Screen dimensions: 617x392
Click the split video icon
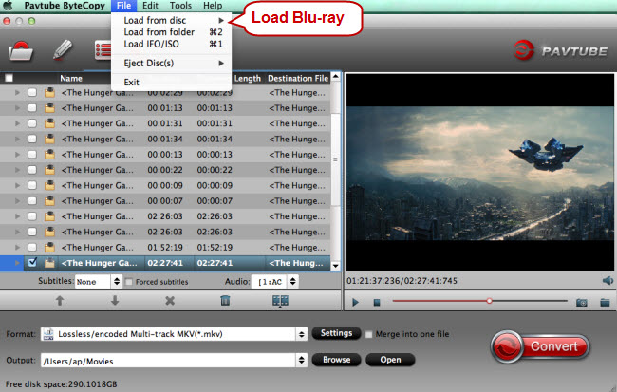coord(280,301)
